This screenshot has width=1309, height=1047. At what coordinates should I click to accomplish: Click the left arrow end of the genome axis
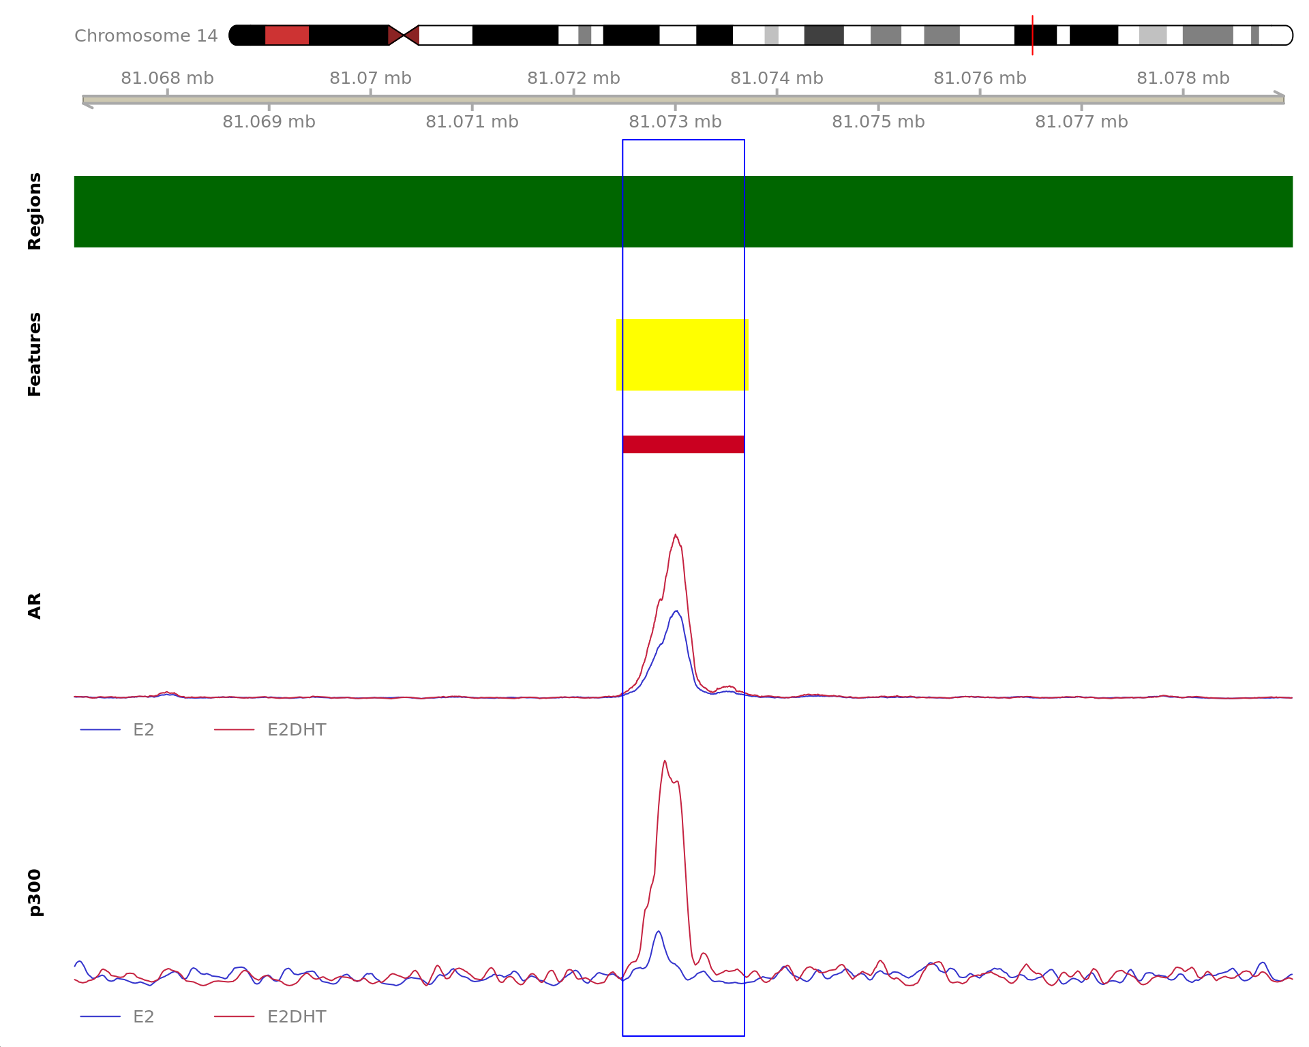point(87,102)
